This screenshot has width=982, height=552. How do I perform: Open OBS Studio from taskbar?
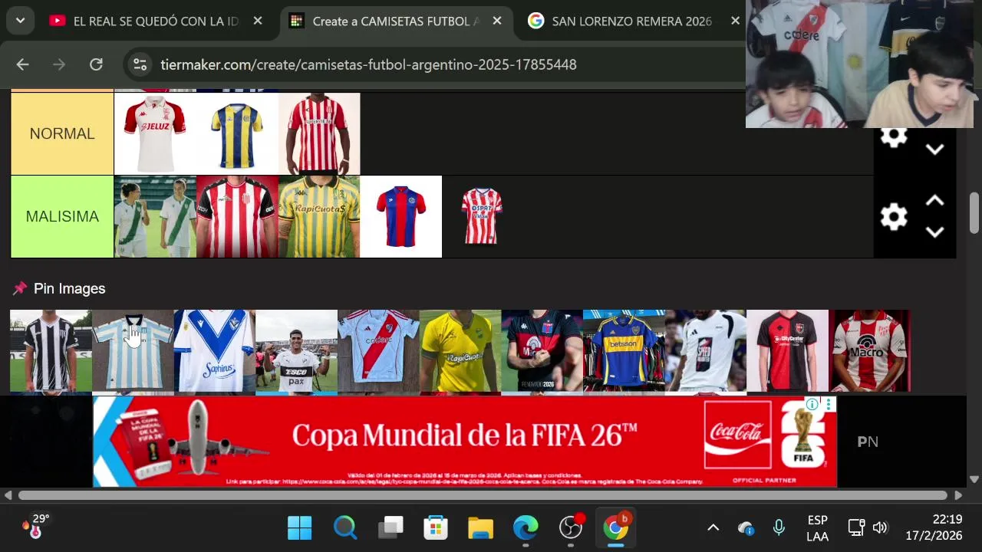(x=571, y=527)
